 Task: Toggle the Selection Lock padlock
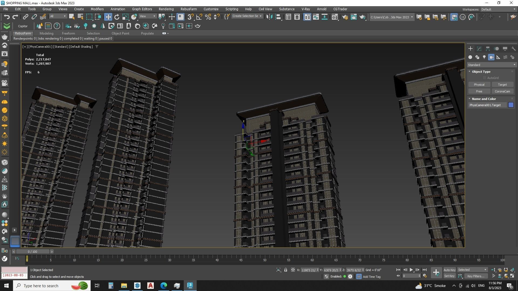[286, 270]
